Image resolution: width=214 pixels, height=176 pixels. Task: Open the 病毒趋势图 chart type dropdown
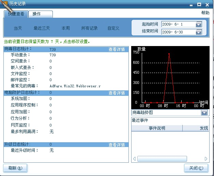204,113
